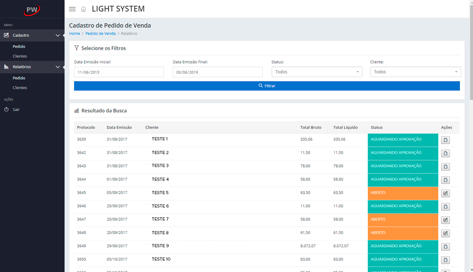
Task: View document for order 3646
Action: pos(445,207)
